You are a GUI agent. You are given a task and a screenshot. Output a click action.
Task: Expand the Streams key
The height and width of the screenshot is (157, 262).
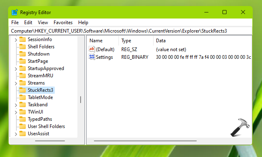(16, 83)
